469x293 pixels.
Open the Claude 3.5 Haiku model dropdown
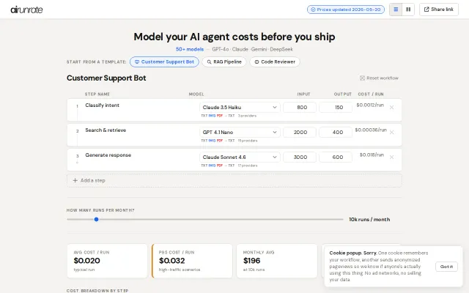click(x=240, y=108)
